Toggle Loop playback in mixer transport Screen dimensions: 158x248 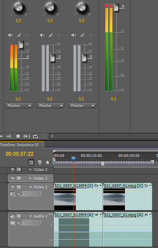coord(35,136)
